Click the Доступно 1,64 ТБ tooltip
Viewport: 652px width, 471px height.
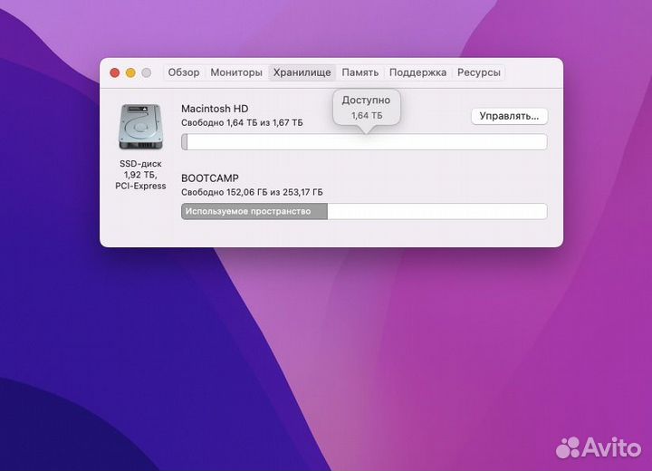(x=367, y=108)
